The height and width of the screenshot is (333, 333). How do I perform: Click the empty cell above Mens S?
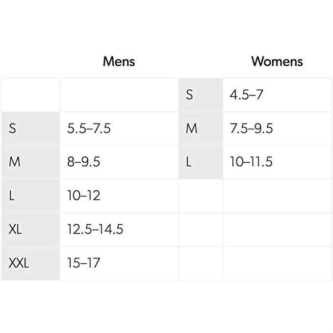(x=30, y=95)
